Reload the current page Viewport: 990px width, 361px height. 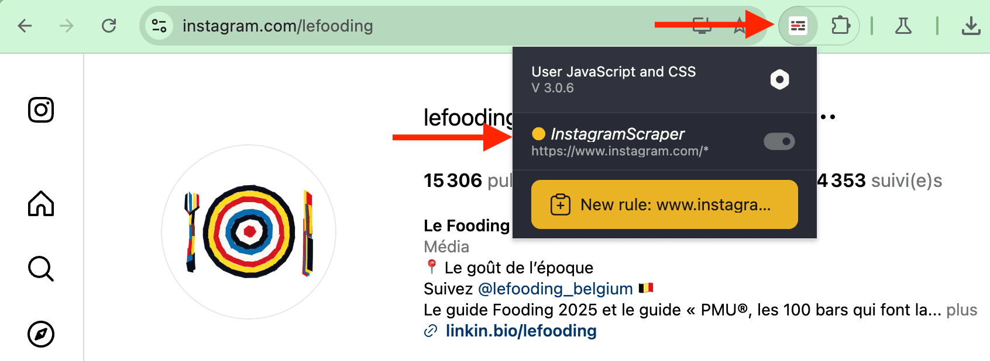(x=109, y=26)
